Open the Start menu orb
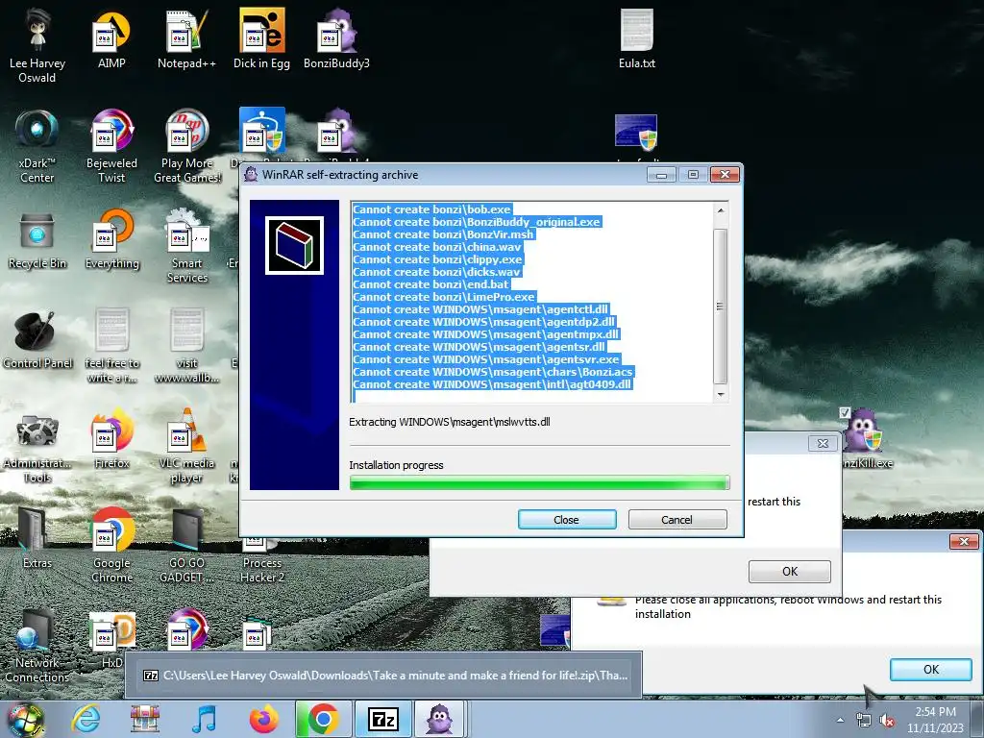The width and height of the screenshot is (984, 738). [x=25, y=720]
